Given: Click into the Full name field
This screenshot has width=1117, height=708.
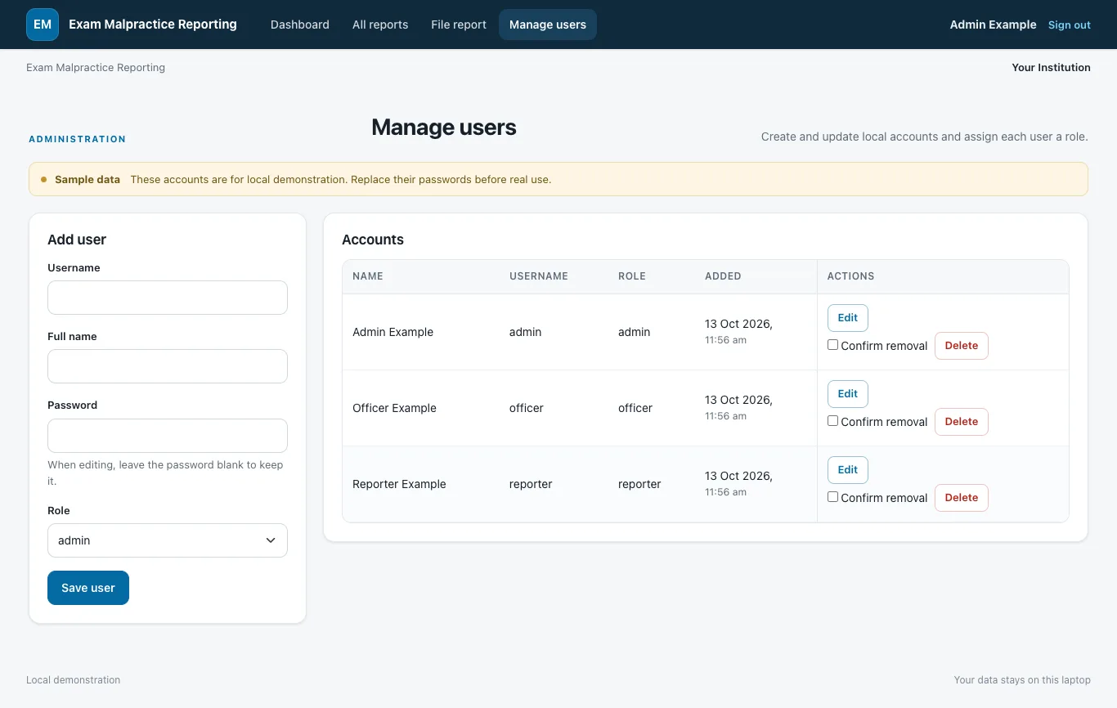Looking at the screenshot, I should [168, 366].
